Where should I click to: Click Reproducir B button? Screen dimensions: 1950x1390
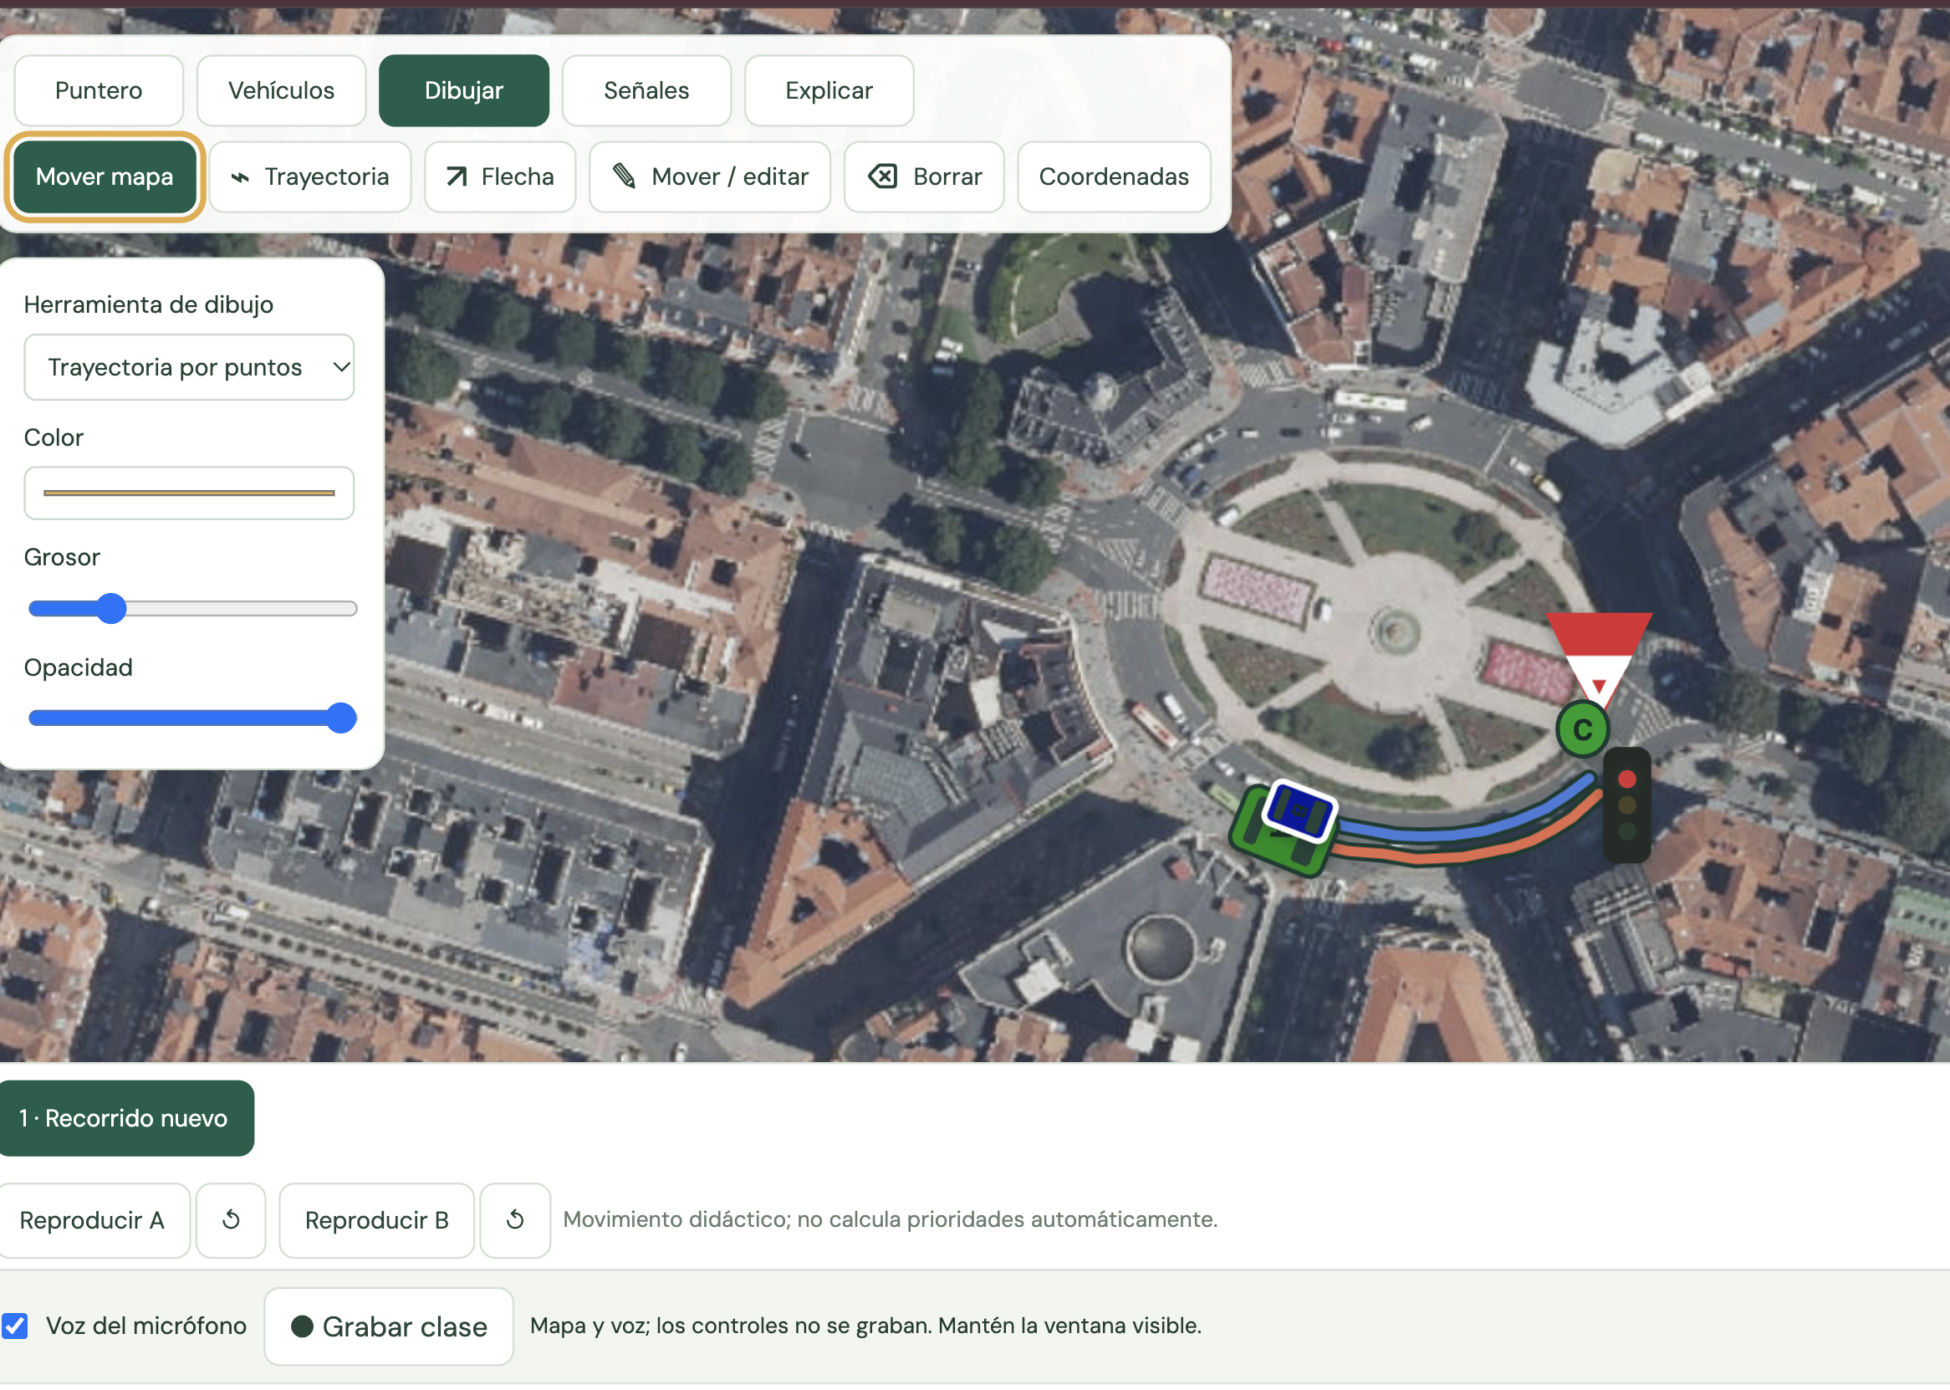tap(376, 1219)
